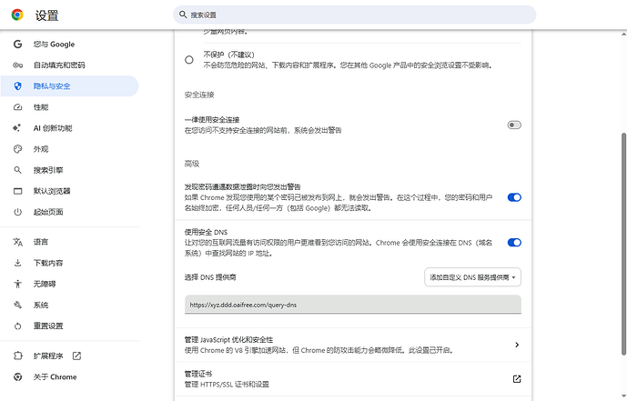This screenshot has height=401, width=627.
Task: Click the reset settings icon
Action: click(x=17, y=326)
